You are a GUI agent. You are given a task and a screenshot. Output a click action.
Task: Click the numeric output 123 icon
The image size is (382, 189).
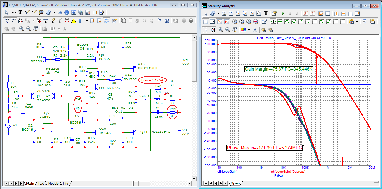click(373, 22)
